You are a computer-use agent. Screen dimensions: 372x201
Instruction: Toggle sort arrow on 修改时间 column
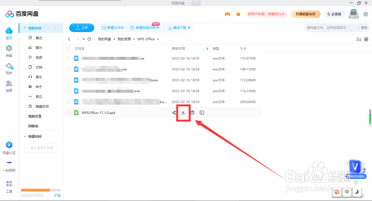[208, 49]
